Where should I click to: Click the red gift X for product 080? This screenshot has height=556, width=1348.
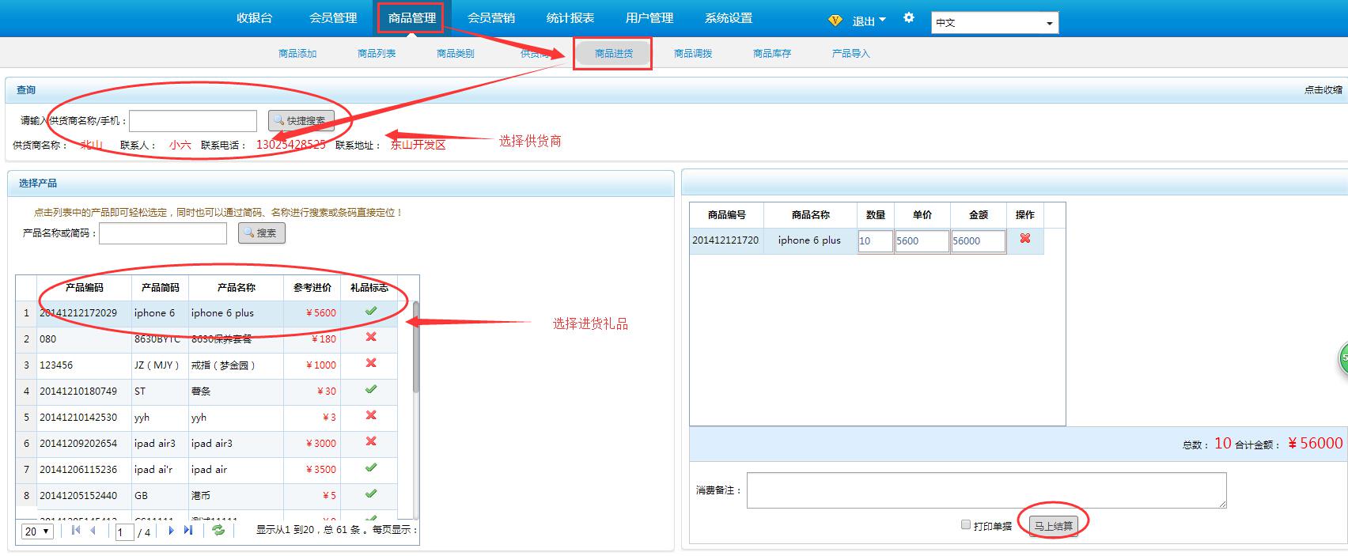coord(370,338)
